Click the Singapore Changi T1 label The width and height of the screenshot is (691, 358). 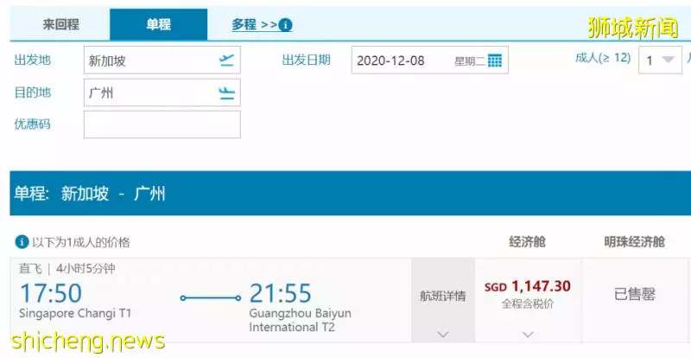[75, 313]
